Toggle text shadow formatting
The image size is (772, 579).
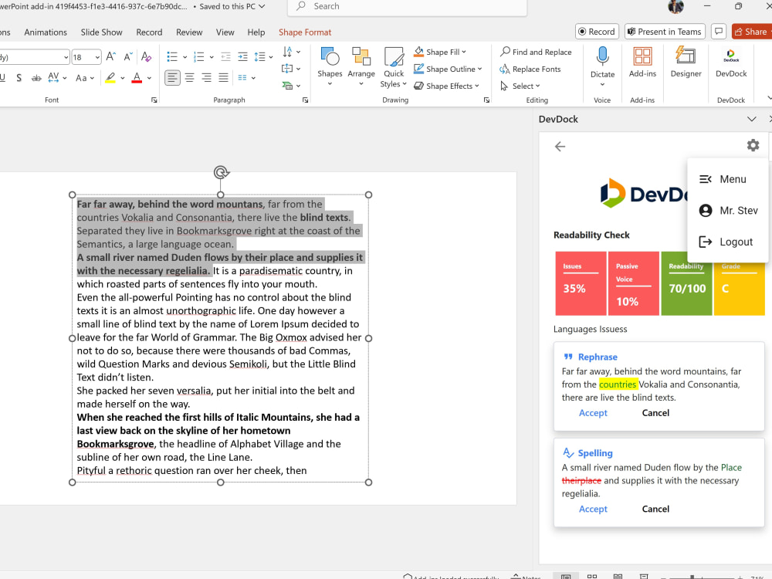point(19,78)
